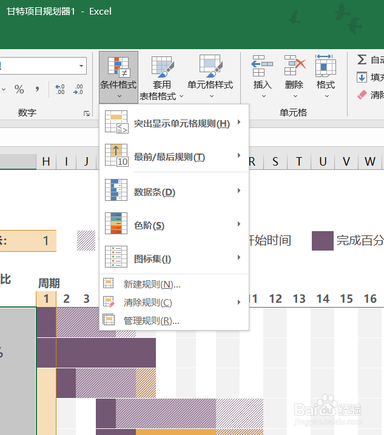
Task: Click the Top/Bottom Rules icon
Action: click(116, 155)
